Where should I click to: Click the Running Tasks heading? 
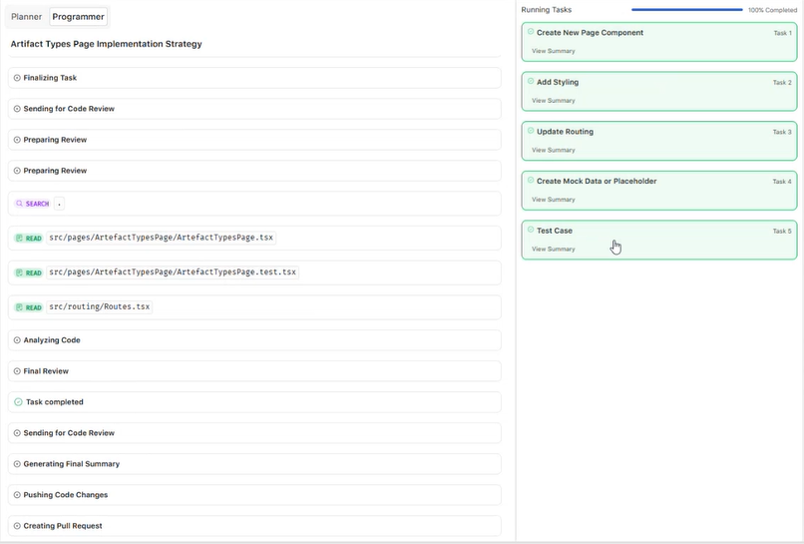tap(546, 10)
